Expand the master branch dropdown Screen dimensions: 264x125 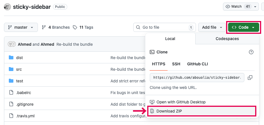pyautogui.click(x=21, y=27)
